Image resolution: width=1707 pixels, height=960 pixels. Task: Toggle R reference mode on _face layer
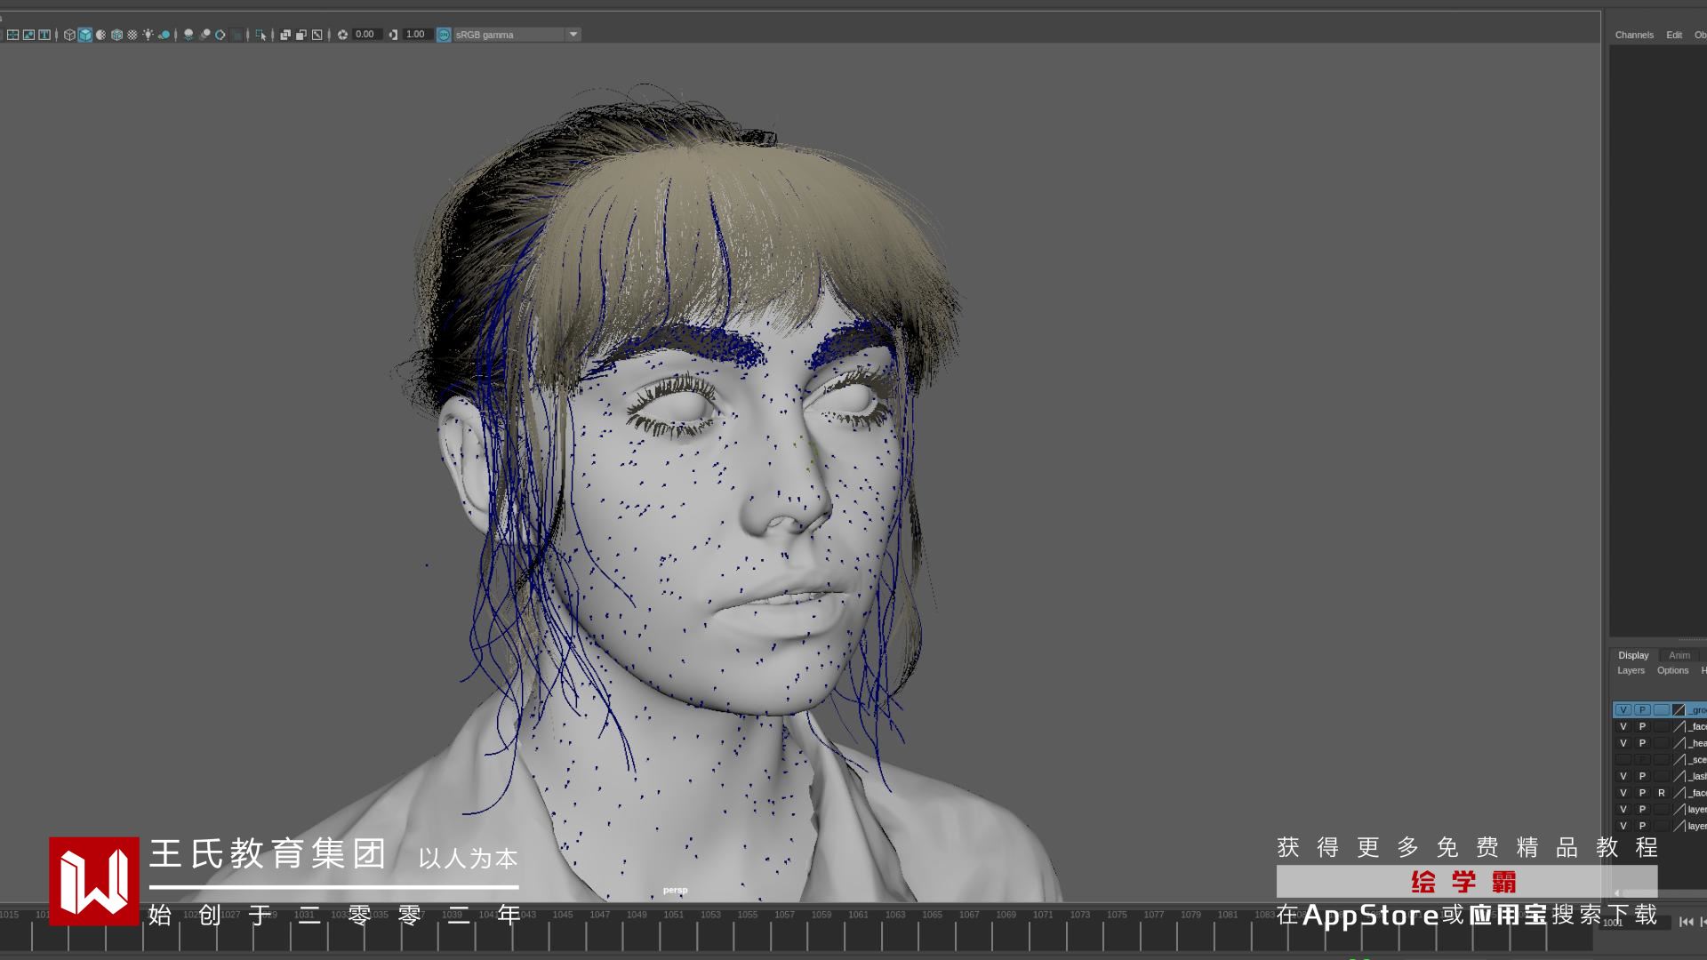coord(1661,793)
